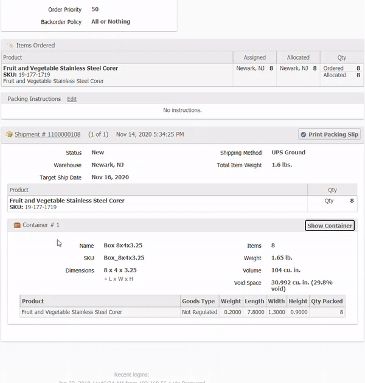Screen dimensions: 365x383
Task: Click the Width value 1.3000
Action: click(x=277, y=312)
